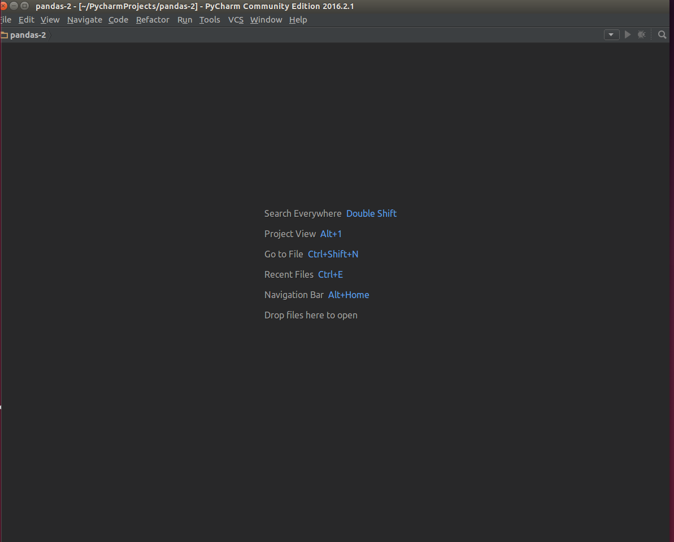Open the Code menu
The height and width of the screenshot is (542, 674).
(118, 20)
